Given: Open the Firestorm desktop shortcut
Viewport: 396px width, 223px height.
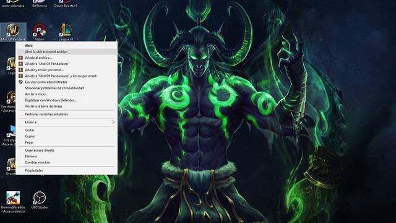Looking at the screenshot, I should click(x=9, y=102).
